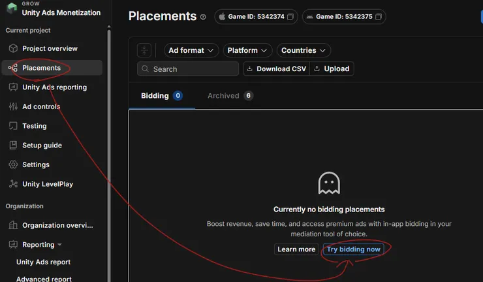
Task: Click the Upload button
Action: point(332,69)
